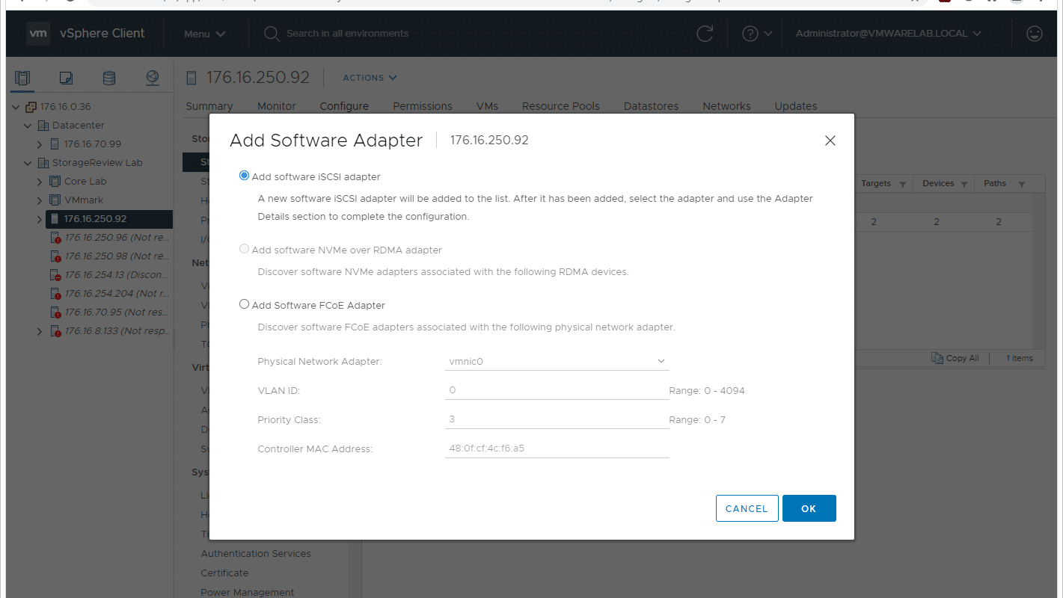
Task: Select host 176.16.70.95 in tree
Action: point(117,312)
